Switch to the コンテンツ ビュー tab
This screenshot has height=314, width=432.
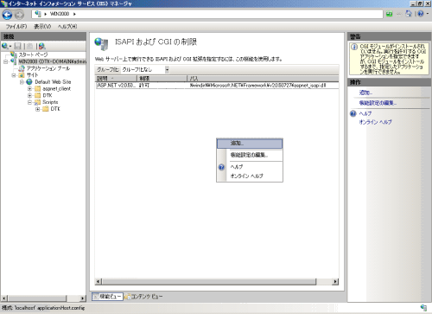coord(143,297)
